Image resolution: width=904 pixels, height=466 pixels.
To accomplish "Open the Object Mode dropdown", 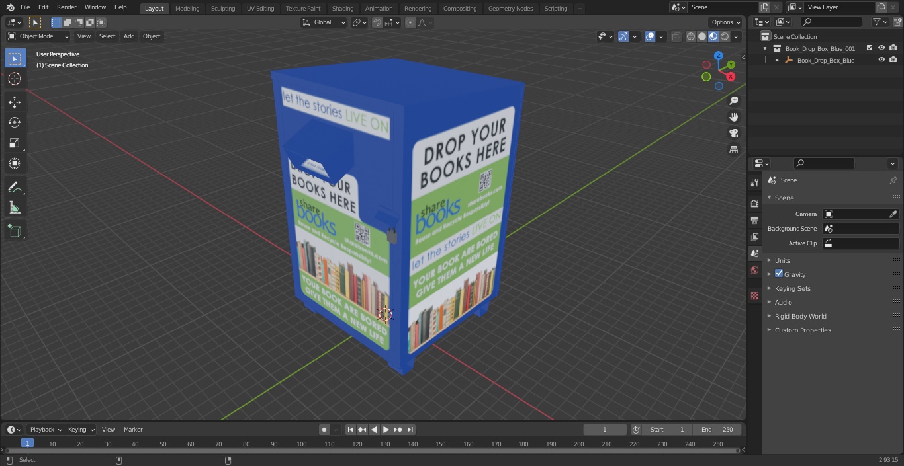I will [x=38, y=36].
